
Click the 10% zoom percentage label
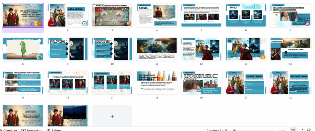[x=282, y=130]
